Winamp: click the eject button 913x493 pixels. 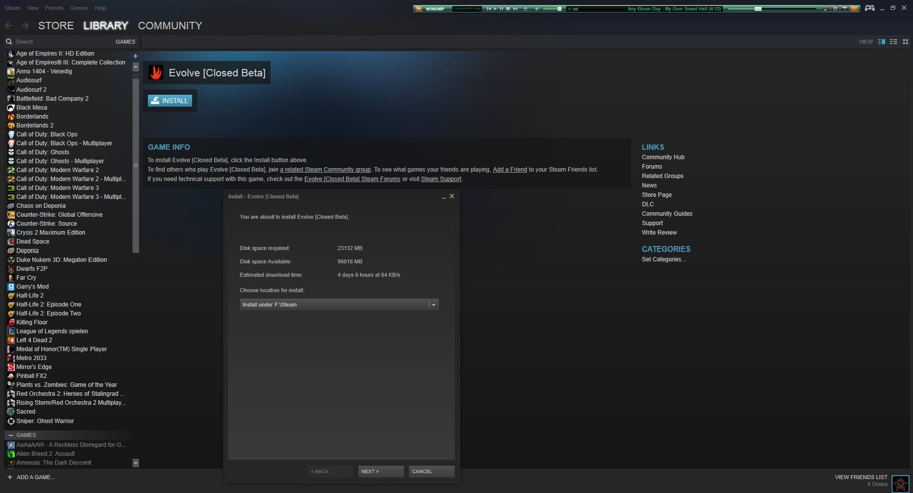point(525,9)
